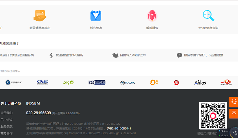238x138 pixels.
Task: Open the 服务条款 footer link
Action: 6,126
